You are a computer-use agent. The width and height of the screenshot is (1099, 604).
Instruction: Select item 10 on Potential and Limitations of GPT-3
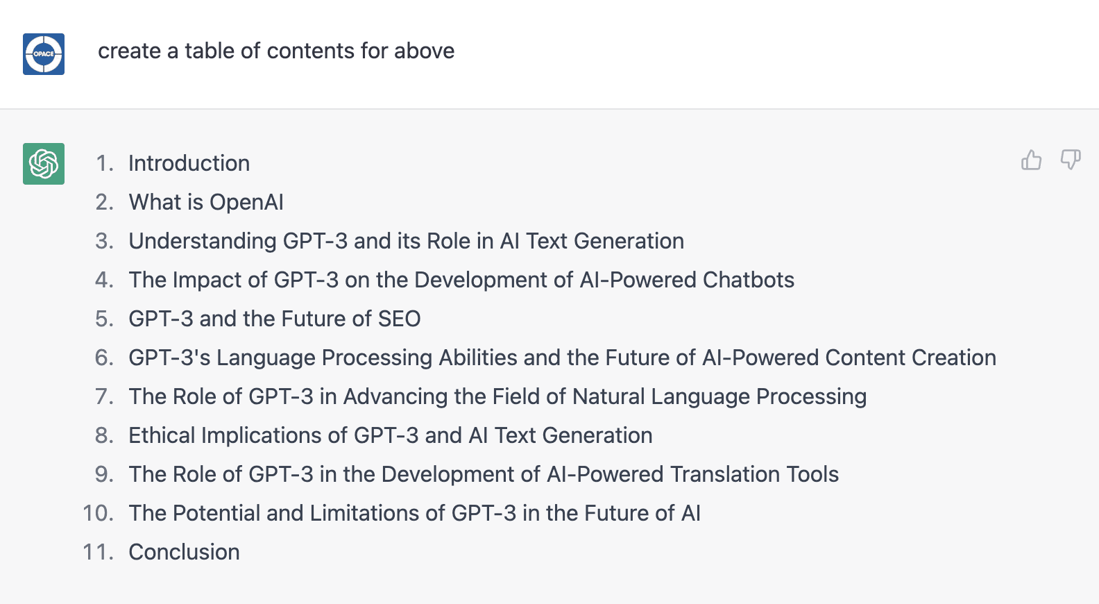tap(414, 513)
